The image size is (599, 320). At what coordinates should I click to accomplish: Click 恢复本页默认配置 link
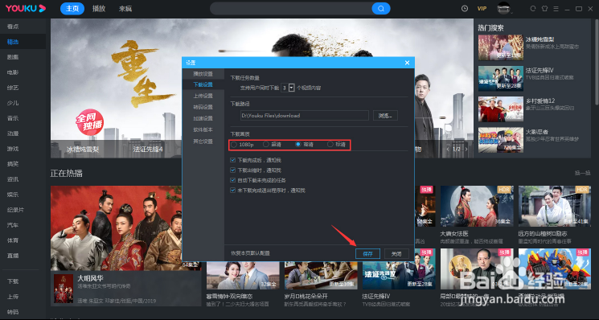(250, 253)
